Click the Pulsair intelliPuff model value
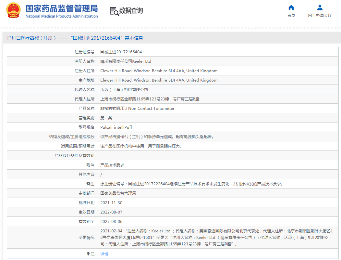This screenshot has width=341, height=260. click(x=116, y=127)
